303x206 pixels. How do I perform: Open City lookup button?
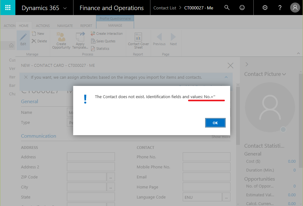point(111,187)
